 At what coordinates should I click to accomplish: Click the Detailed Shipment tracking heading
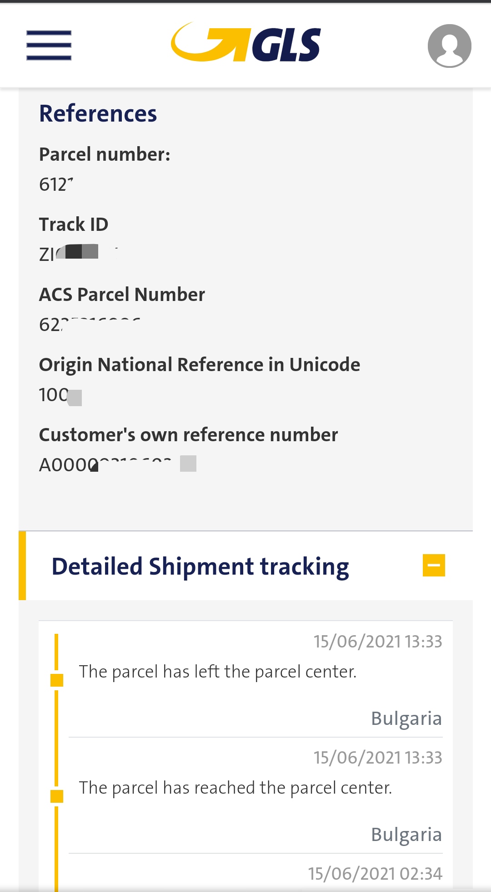(200, 566)
